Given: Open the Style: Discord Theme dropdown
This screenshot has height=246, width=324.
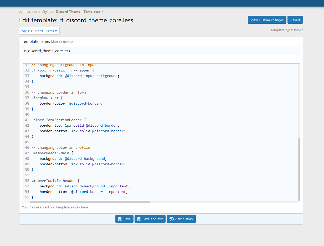Looking at the screenshot, I should (x=39, y=31).
